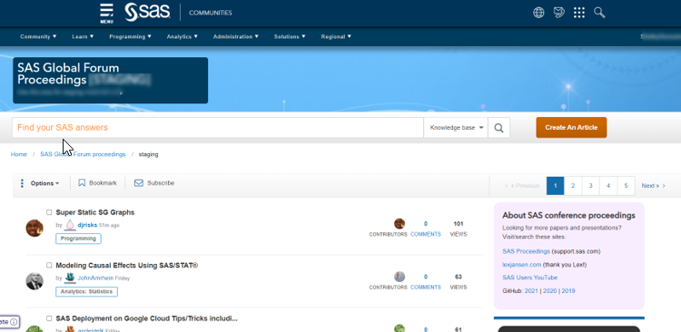The height and width of the screenshot is (332, 681).
Task: Select current page 1
Action: pyautogui.click(x=555, y=186)
